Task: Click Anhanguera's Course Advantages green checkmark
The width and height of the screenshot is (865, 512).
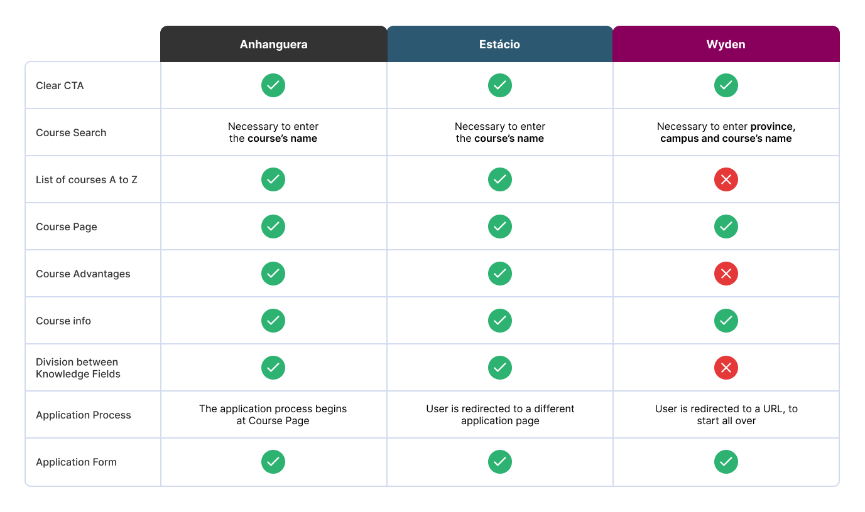Action: coord(273,274)
